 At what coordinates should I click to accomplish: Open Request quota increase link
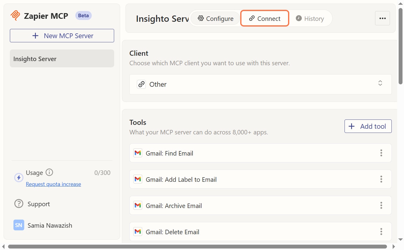pos(53,184)
